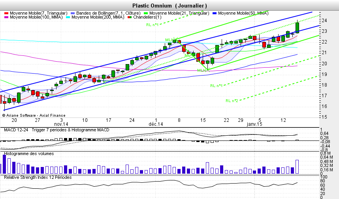Screen dimensions: 339x199
Task: Click the price level 15 on the axis
Action: (324, 117)
